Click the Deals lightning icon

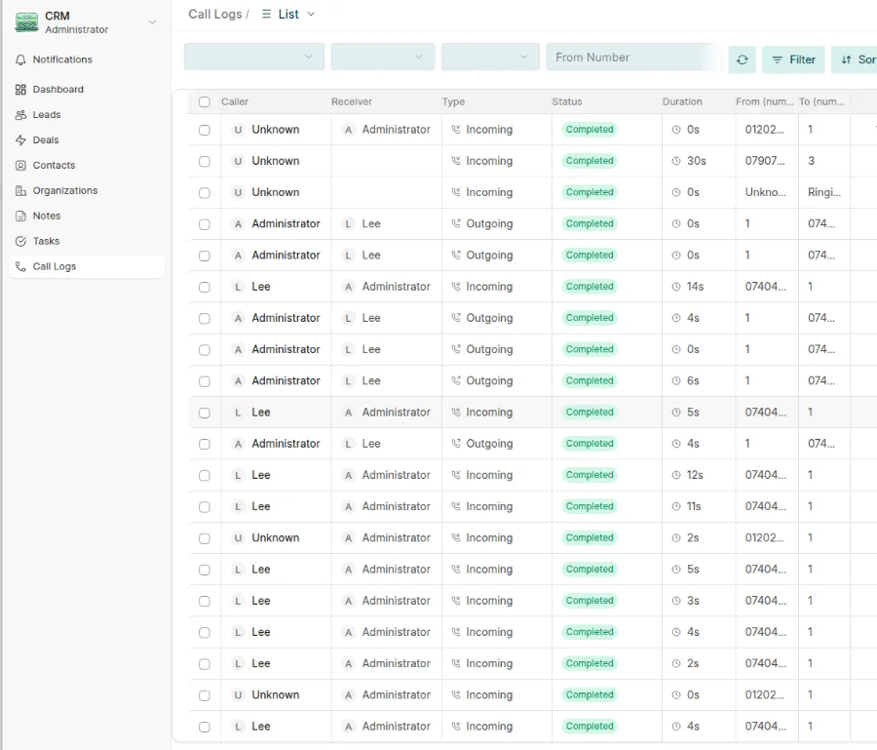20,139
